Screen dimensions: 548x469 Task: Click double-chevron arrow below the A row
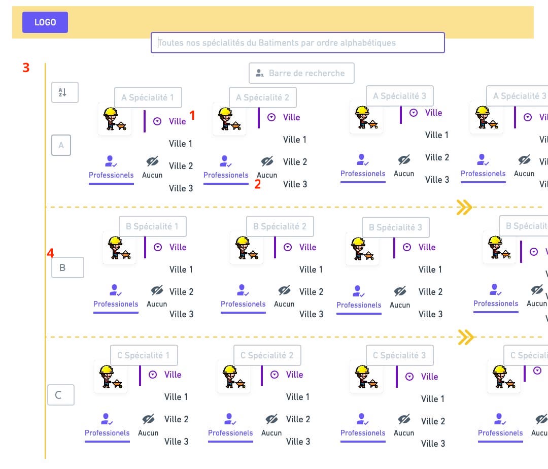[x=464, y=207]
